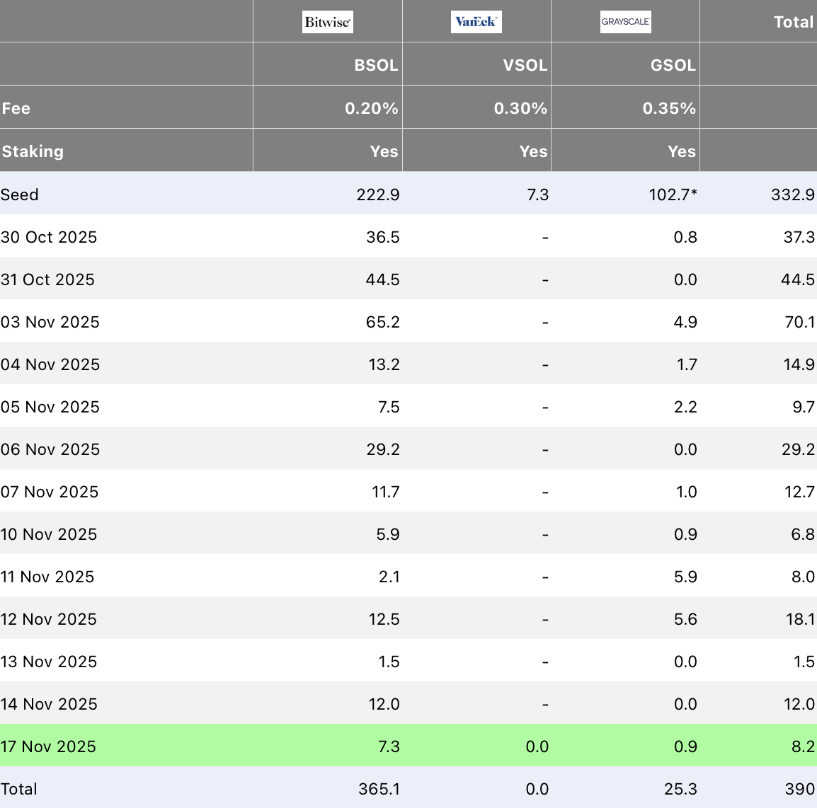Select the 31 Oct 2025 date cell

coord(47,279)
